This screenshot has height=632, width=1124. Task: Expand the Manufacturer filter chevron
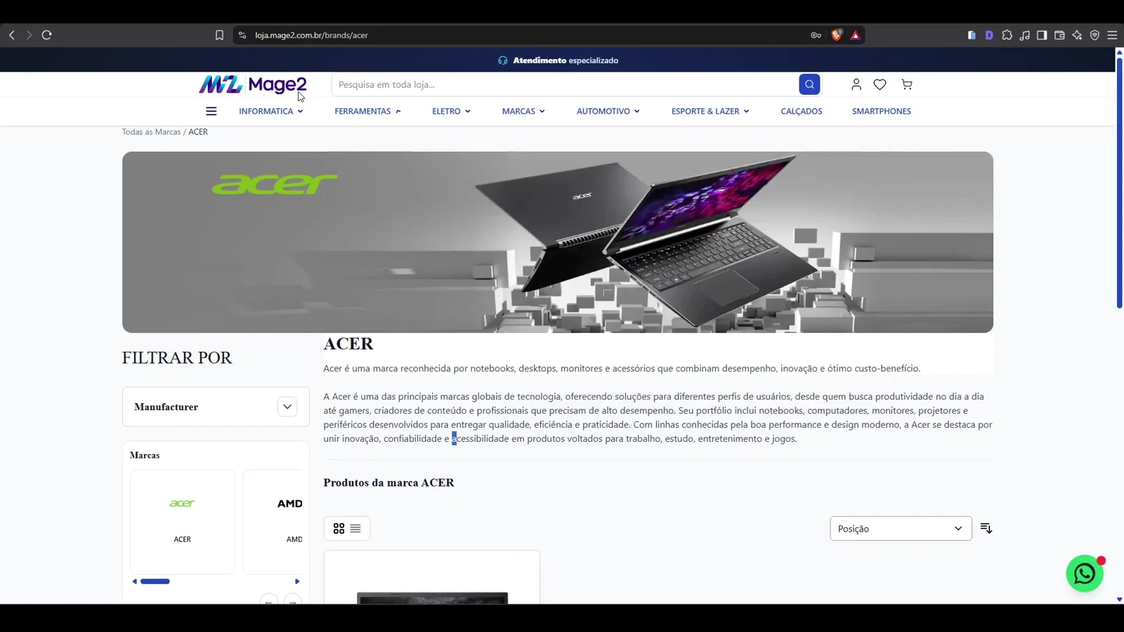(287, 407)
